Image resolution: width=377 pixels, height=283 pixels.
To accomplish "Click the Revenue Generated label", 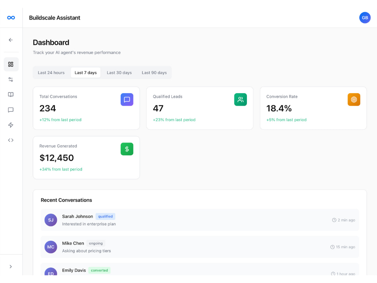I will 58,146.
